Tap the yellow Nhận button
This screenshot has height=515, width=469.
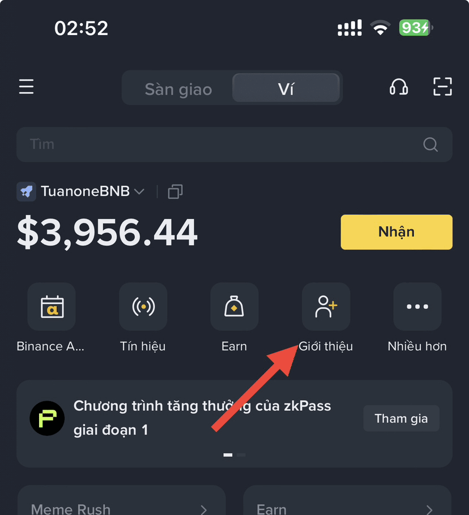click(396, 232)
